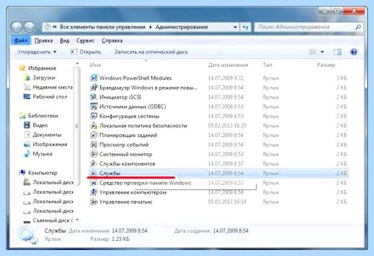Open Документы library

tap(47, 135)
